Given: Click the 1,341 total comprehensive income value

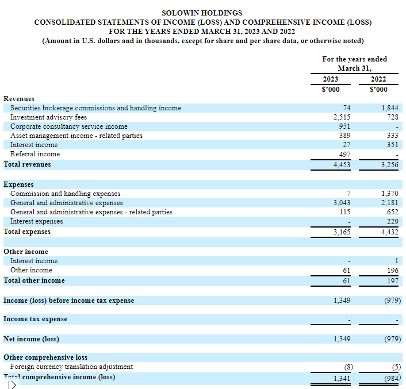Looking at the screenshot, I should (x=342, y=379).
